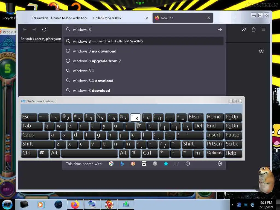
Task: Close the CollabVM SearXNG tab
Action: click(x=147, y=18)
